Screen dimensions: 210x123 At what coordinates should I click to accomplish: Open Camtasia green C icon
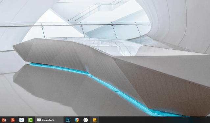[31, 120]
